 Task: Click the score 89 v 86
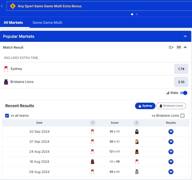tap(115, 172)
